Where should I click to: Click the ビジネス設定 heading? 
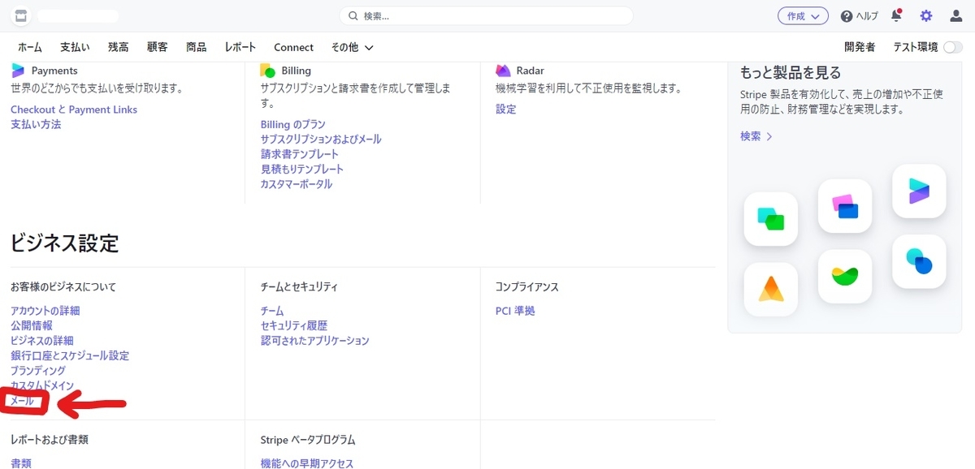tap(65, 242)
